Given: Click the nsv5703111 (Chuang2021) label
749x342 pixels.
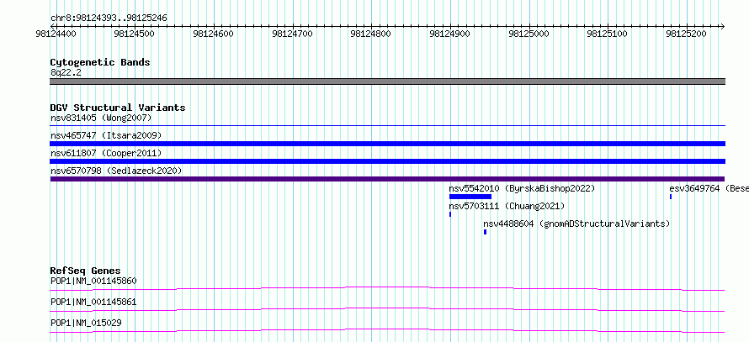Looking at the screenshot, I should [x=507, y=206].
